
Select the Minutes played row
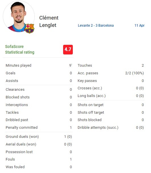click(39, 66)
